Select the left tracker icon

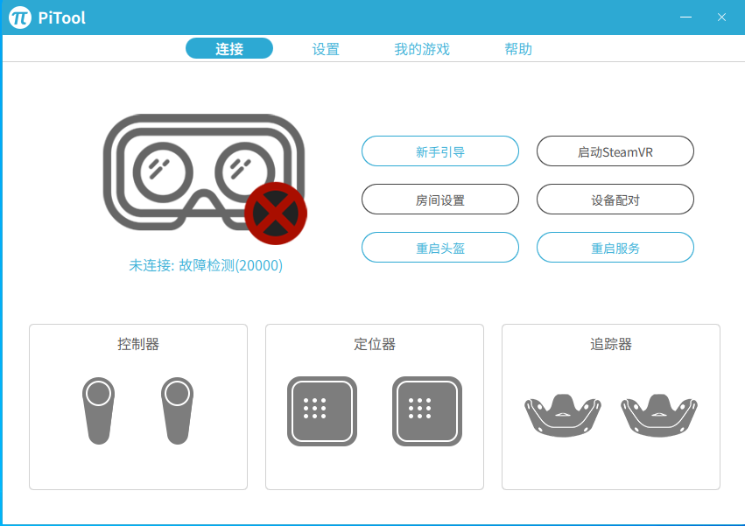(x=563, y=416)
